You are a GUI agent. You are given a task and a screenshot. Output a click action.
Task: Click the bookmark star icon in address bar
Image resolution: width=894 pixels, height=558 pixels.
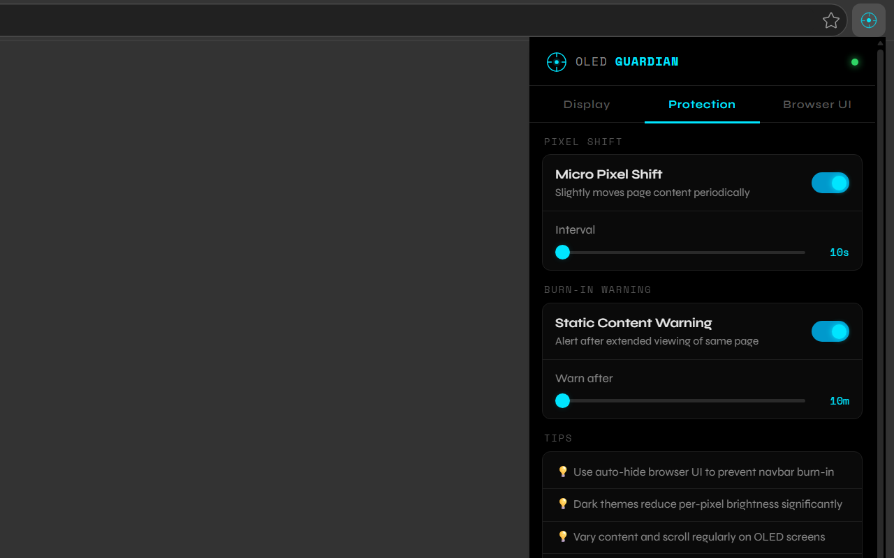click(x=830, y=20)
